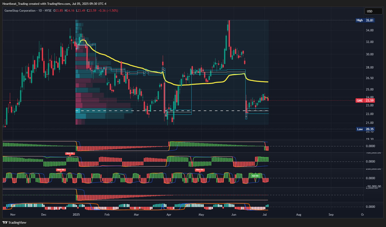Click the open value O23.85
The image size is (386, 227).
click(x=58, y=11)
